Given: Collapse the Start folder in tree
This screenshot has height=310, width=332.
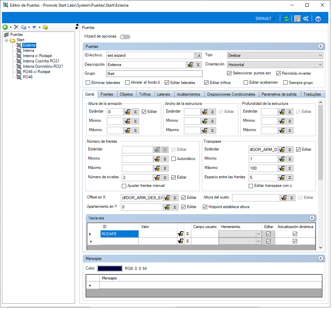Looking at the screenshot, I should point(6,40).
